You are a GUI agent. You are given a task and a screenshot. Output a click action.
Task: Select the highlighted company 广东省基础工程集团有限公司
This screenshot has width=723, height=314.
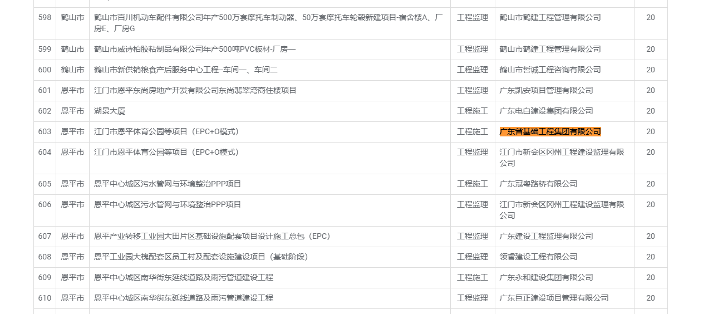(550, 132)
